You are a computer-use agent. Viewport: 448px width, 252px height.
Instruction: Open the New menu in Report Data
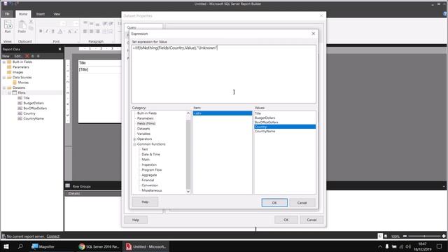pos(6,56)
